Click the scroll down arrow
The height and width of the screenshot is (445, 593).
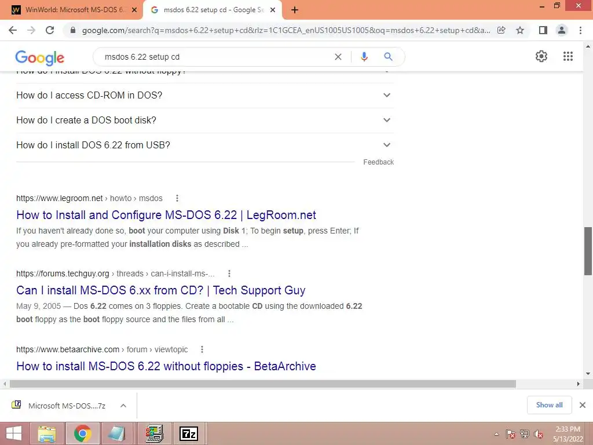tap(588, 374)
